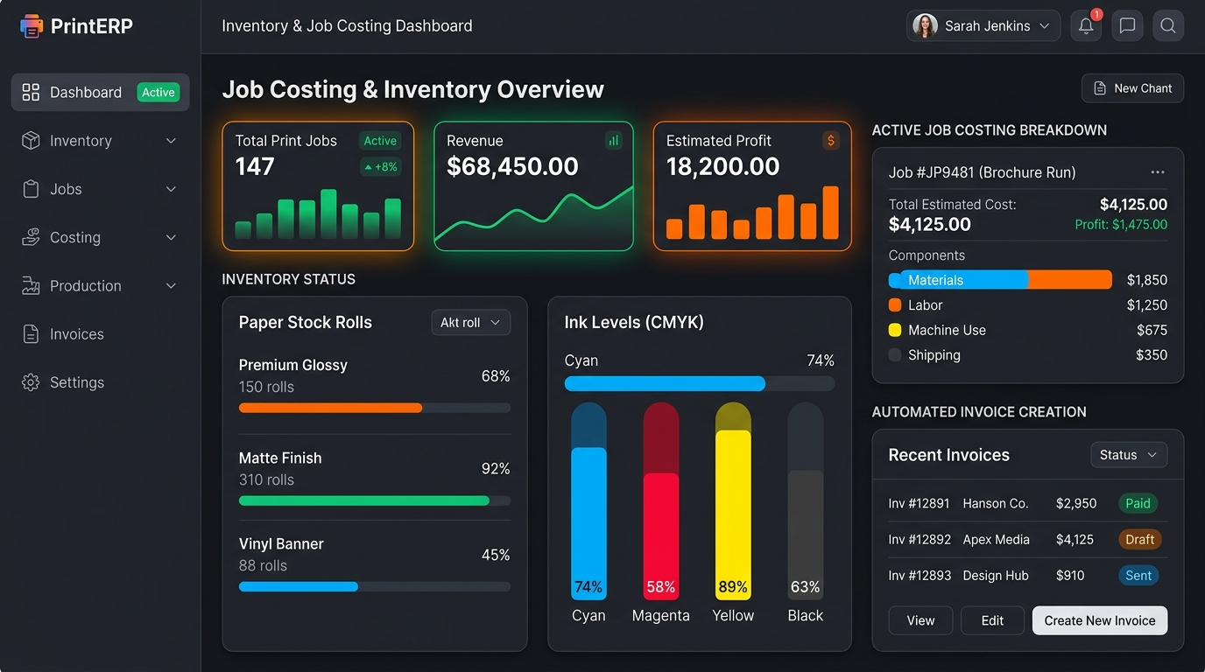Screen dimensions: 1205x672
Task: Click the Matte Finish stock progress bar
Action: click(375, 500)
